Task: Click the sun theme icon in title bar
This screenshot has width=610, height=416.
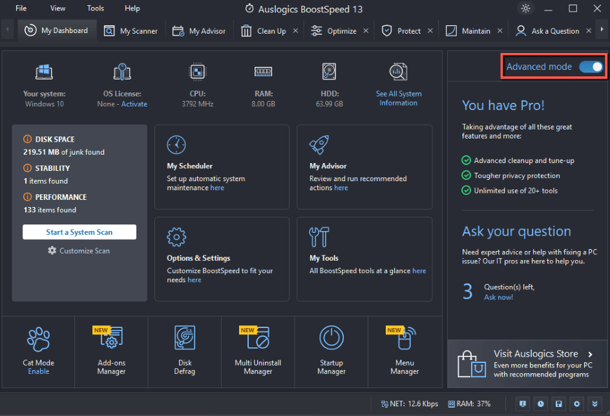Action: (x=525, y=8)
